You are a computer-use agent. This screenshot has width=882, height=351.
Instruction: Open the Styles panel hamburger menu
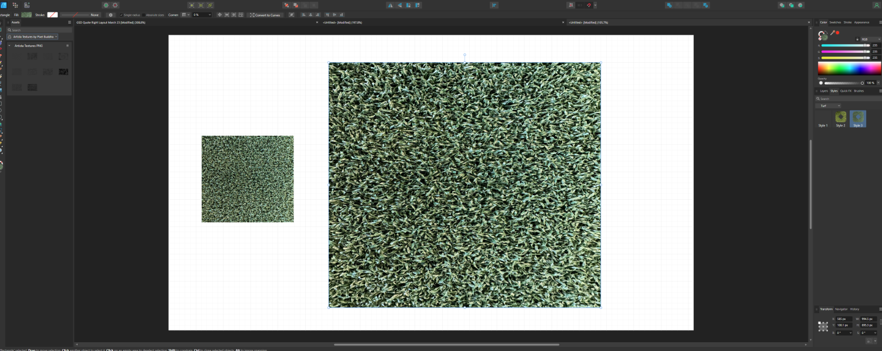pyautogui.click(x=880, y=91)
